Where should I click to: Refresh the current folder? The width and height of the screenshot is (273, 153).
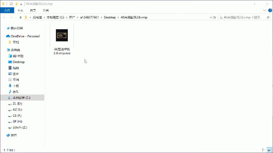215,17
